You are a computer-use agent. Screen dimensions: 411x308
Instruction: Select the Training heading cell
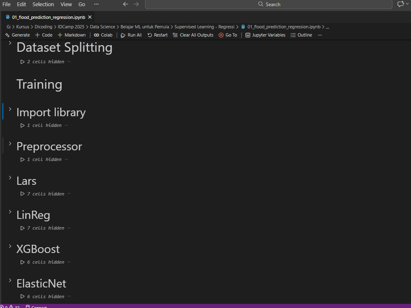39,84
